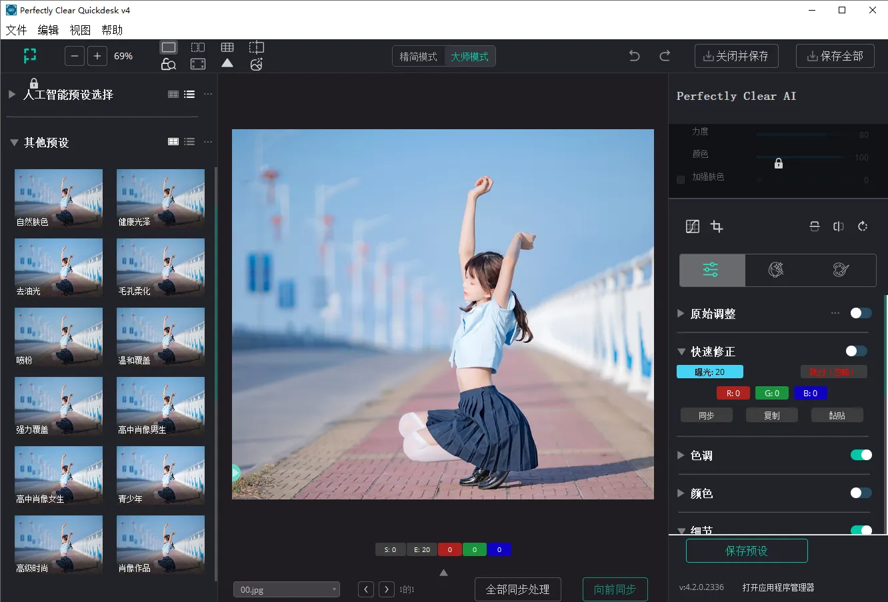
Task: Click the redo arrow icon
Action: 665,56
